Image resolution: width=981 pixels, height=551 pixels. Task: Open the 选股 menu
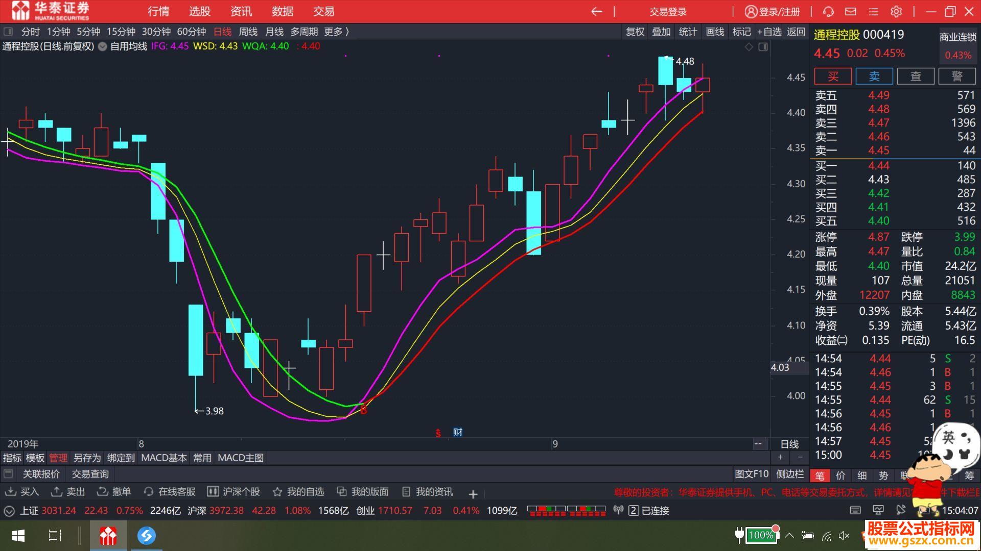200,11
